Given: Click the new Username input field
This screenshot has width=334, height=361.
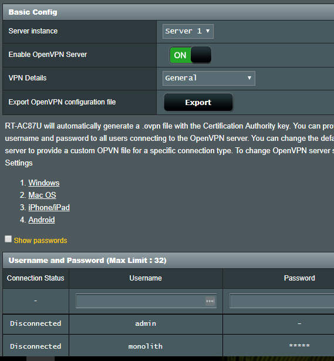Looking at the screenshot, I should (146, 301).
